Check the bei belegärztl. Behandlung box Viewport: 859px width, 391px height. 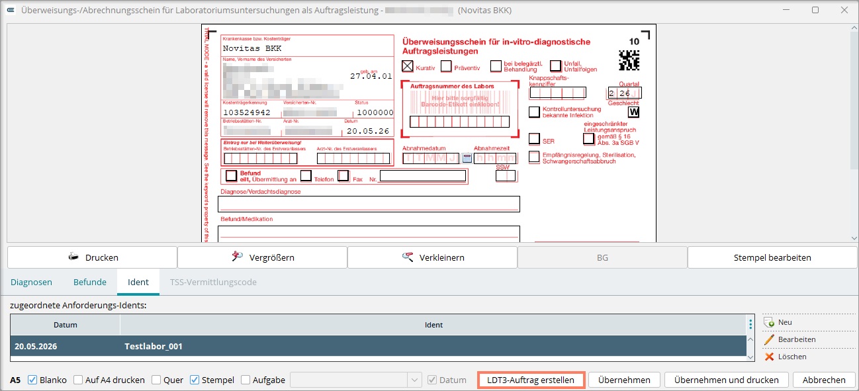tap(496, 66)
